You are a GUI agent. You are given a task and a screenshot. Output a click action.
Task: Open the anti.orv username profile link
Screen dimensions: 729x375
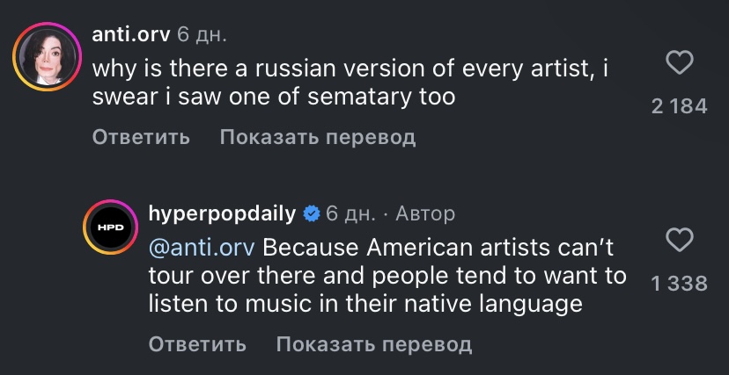[x=130, y=34]
